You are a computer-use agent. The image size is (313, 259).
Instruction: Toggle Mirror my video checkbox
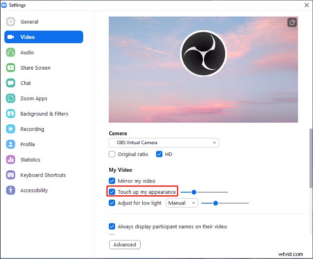(x=112, y=181)
